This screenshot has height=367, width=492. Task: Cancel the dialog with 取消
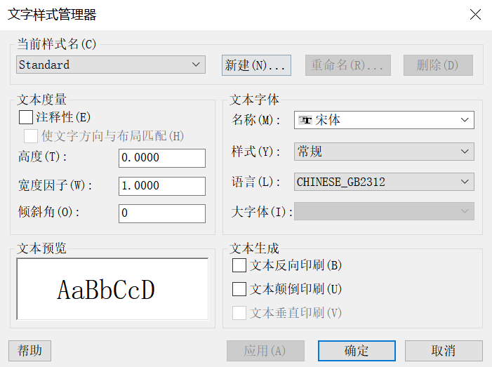[x=444, y=351]
